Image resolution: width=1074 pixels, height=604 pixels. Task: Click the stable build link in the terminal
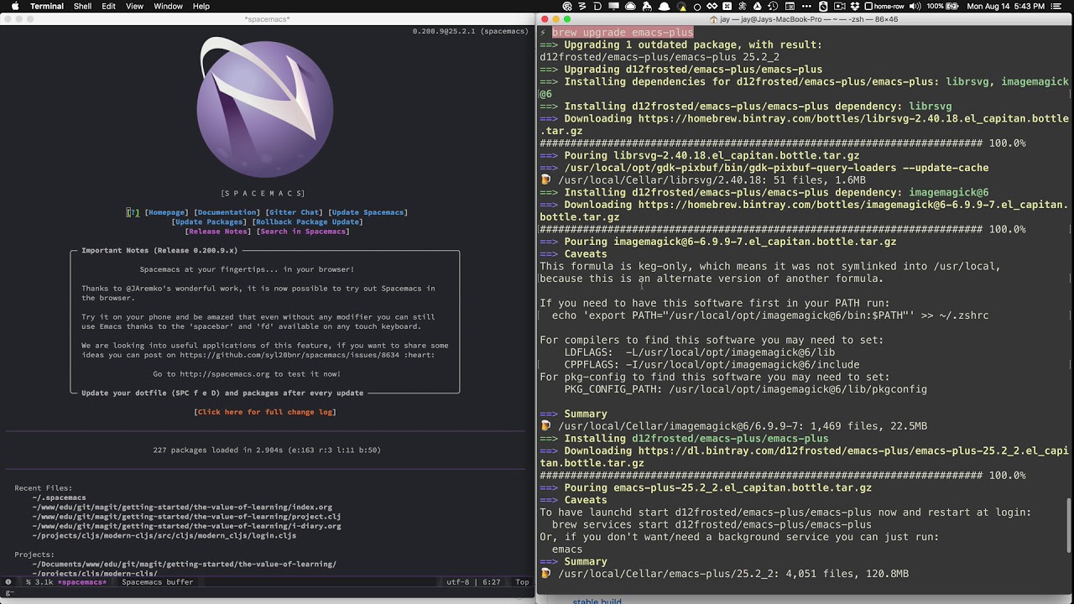596,601
